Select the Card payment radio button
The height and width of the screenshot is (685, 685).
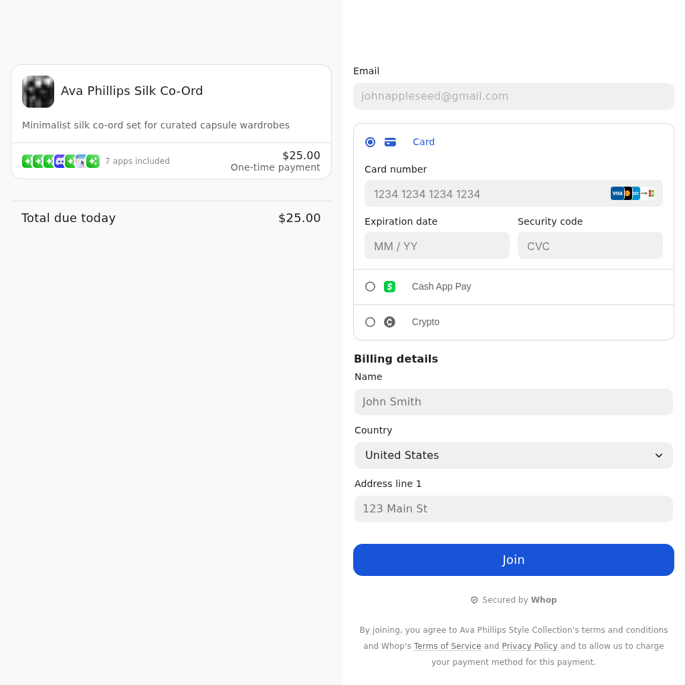pyautogui.click(x=370, y=142)
